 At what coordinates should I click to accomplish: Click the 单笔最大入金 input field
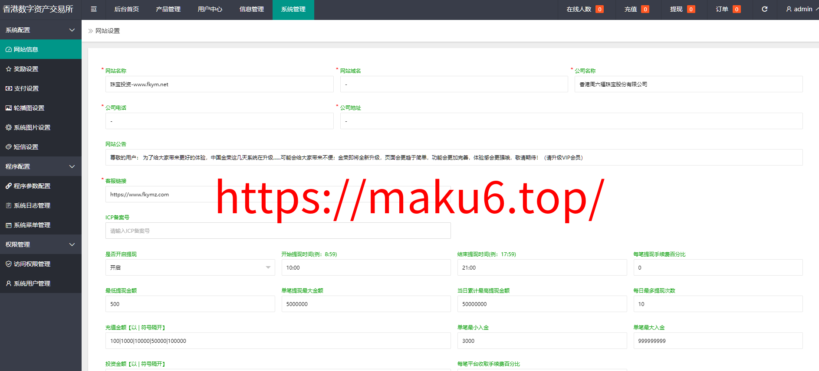pyautogui.click(x=718, y=341)
